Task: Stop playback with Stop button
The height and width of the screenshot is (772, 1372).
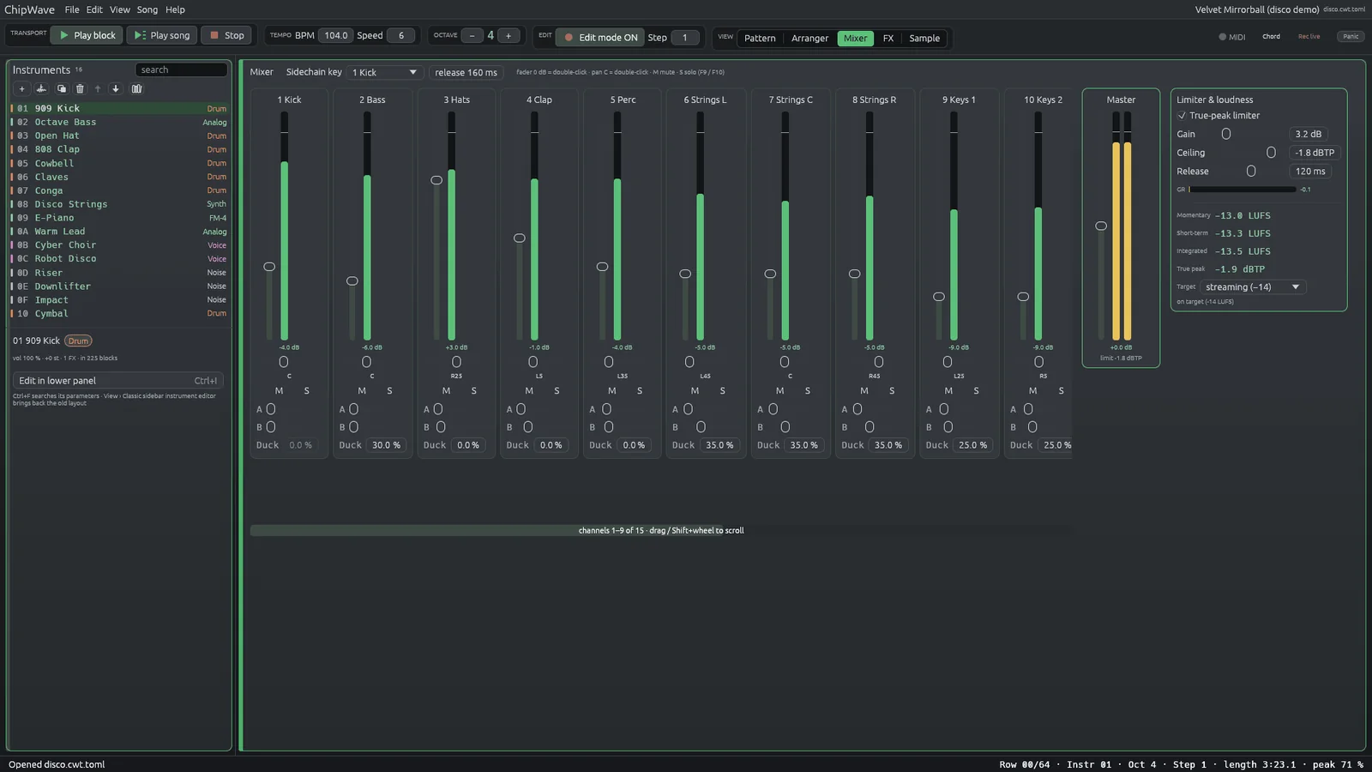Action: click(226, 35)
